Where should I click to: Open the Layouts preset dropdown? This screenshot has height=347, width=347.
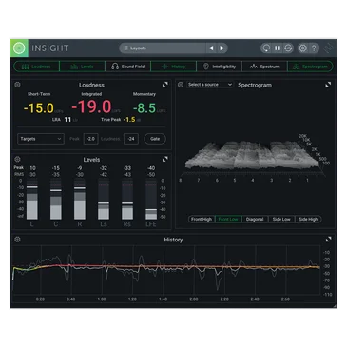pyautogui.click(x=163, y=48)
